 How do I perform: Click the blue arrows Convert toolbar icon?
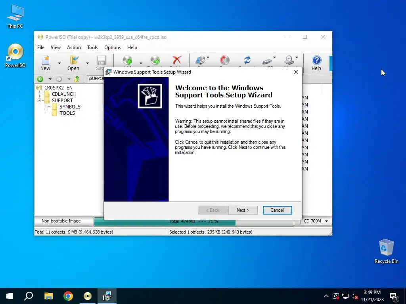point(247,60)
